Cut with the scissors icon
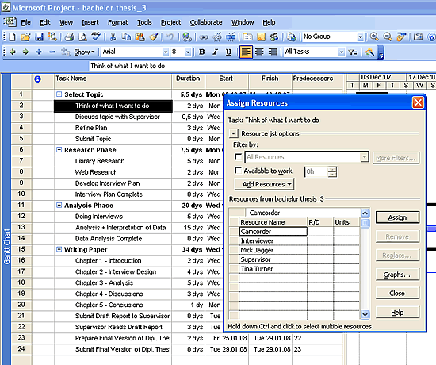The image size is (436, 365). (113, 36)
